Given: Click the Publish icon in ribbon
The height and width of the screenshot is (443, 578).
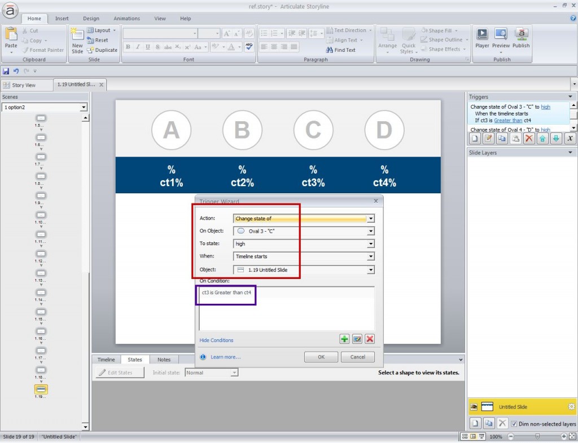Looking at the screenshot, I should 520,38.
